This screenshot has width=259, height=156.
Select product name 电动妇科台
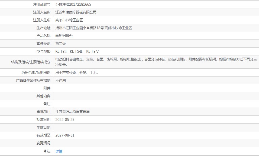[64, 36]
